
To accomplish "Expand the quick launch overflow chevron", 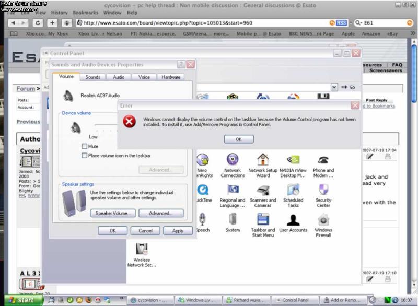I will (122, 298).
